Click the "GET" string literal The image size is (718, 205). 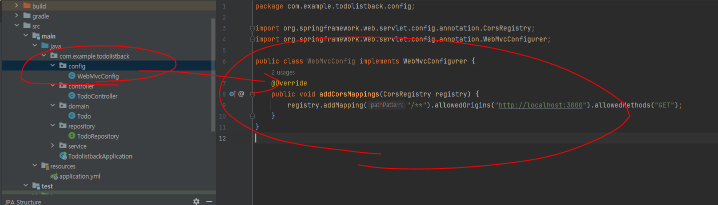point(665,105)
